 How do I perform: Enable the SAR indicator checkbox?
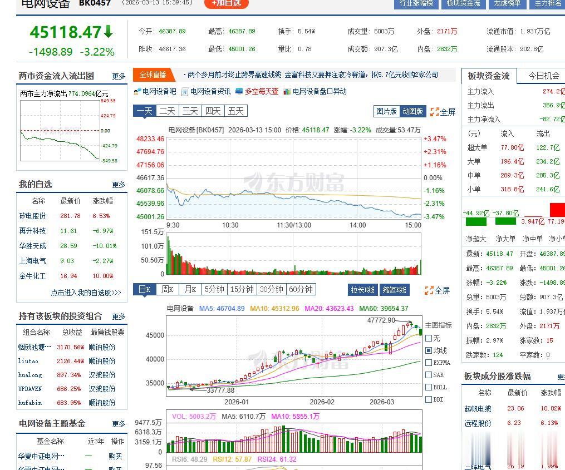(429, 375)
